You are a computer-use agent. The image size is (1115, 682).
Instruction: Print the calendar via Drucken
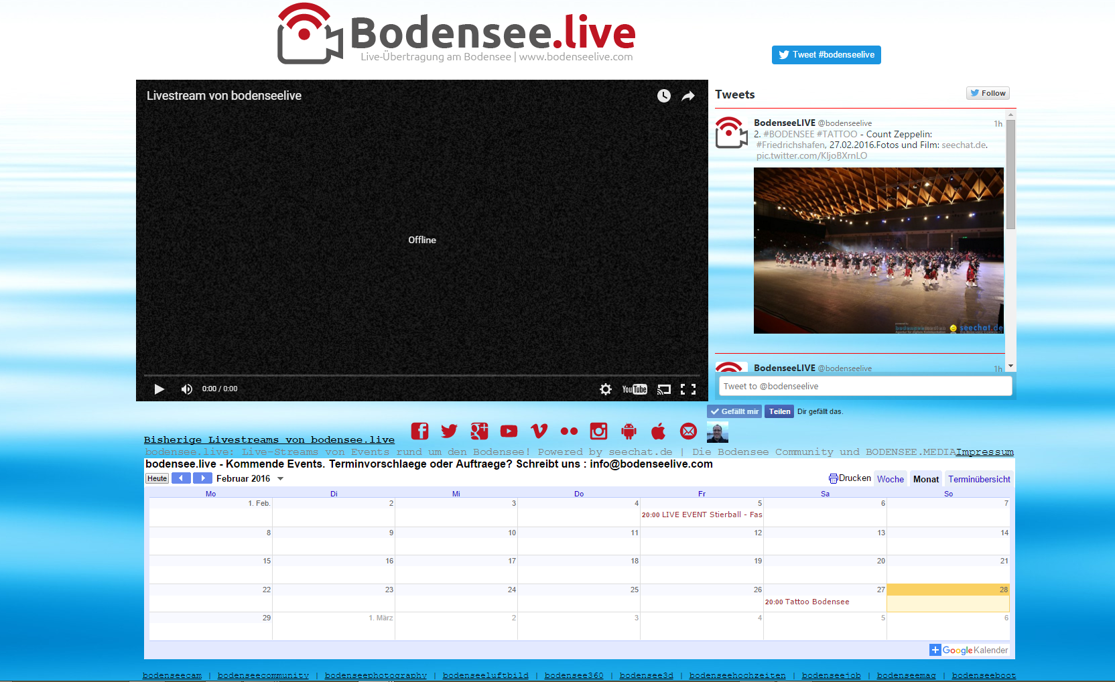850,478
